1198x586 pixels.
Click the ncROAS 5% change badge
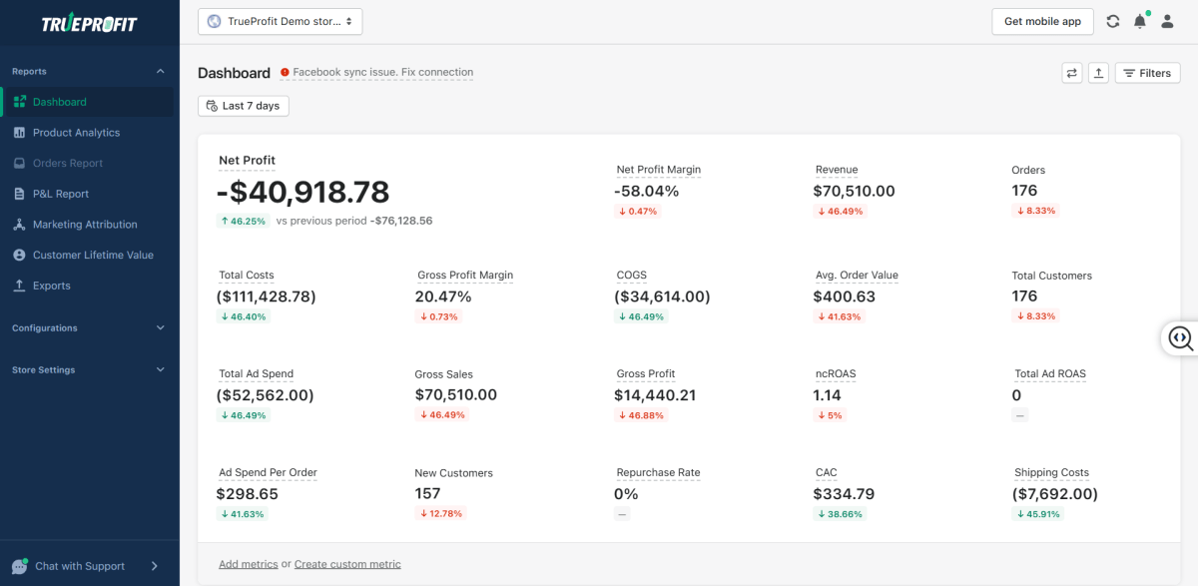(x=830, y=415)
